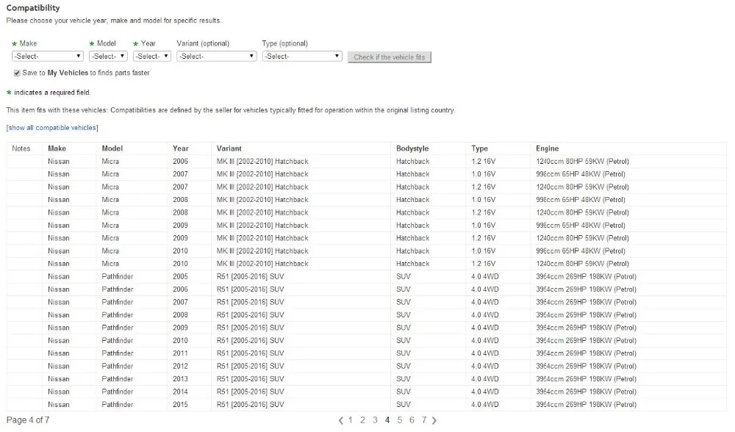Image resolution: width=735 pixels, height=432 pixels.
Task: Open show all compatible vehicles link
Action: pos(52,127)
